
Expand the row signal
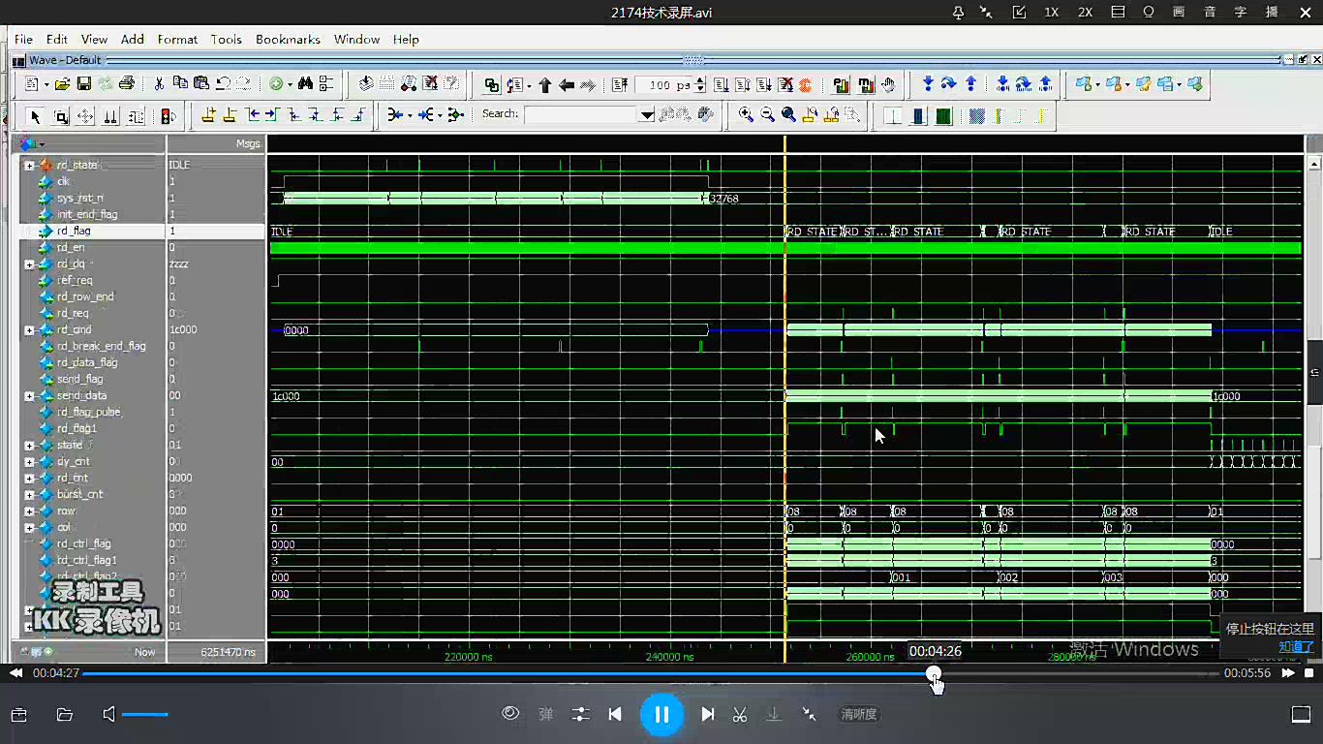[29, 511]
